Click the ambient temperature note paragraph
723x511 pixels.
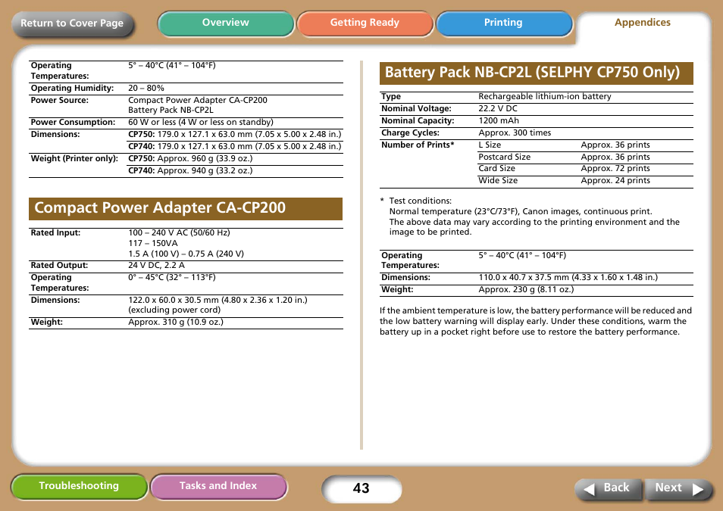pyautogui.click(x=536, y=321)
